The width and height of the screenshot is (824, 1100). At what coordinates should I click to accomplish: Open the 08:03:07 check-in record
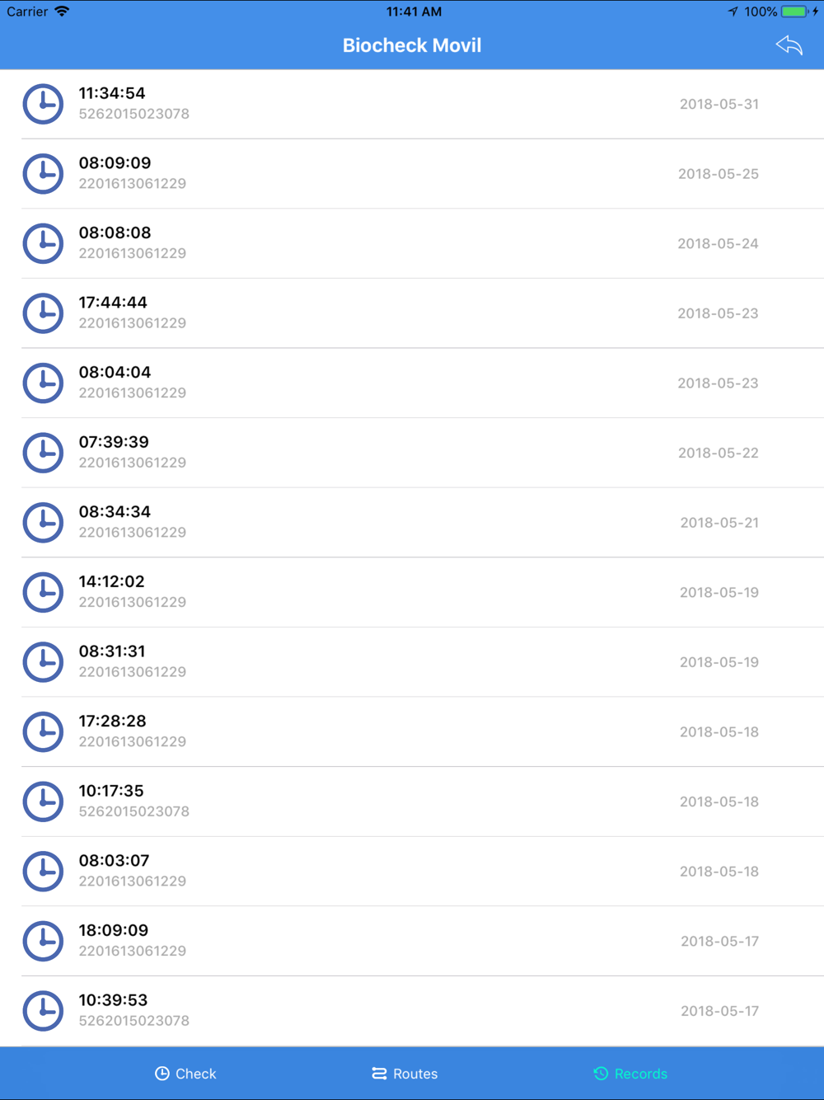[x=412, y=872]
